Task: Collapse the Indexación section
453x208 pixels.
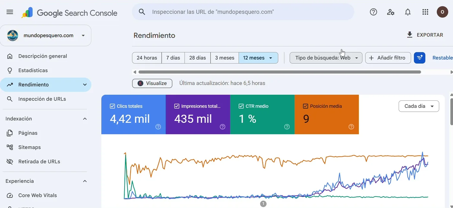Action: (x=85, y=119)
